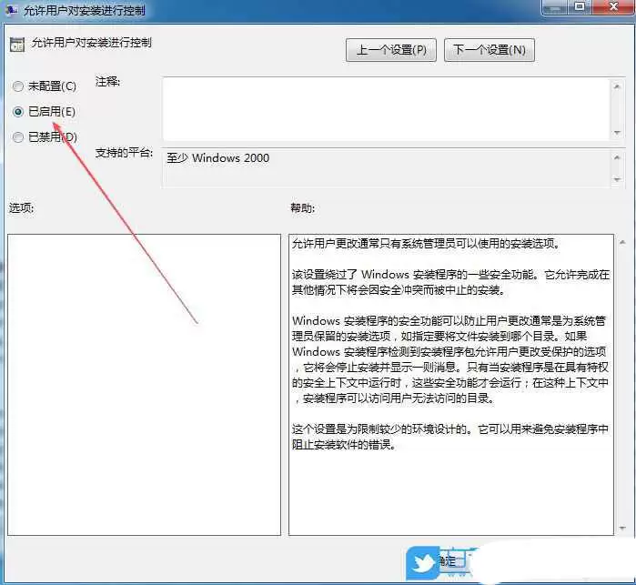
Task: Maximize the policy settings window
Action: point(580,7)
